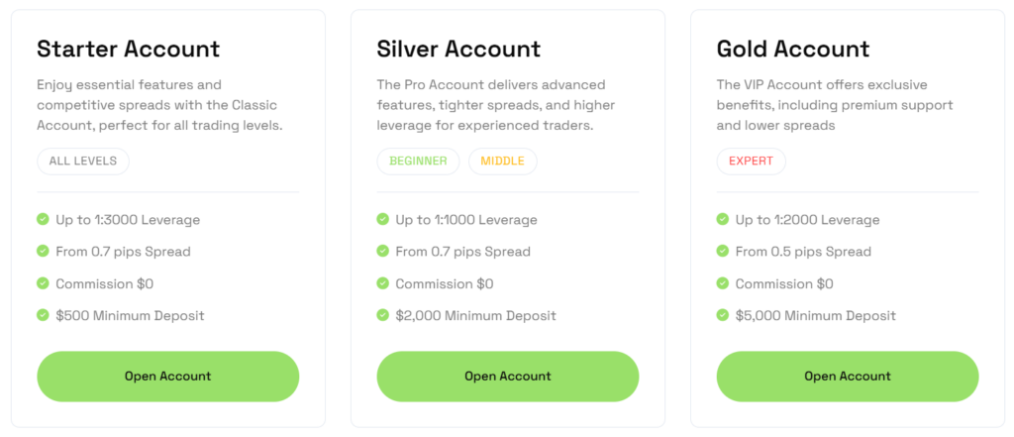This screenshot has height=437, width=1014.
Task: Click checkmark beside Gold's Commission $0
Action: pos(722,283)
